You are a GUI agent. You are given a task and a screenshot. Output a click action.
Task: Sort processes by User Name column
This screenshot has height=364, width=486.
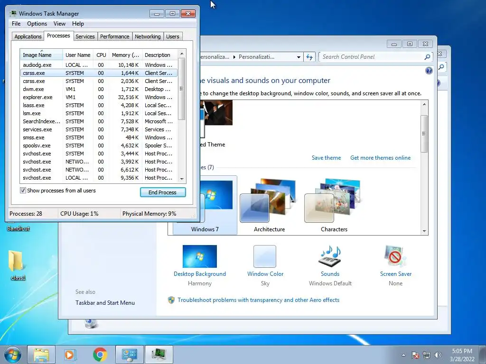(x=78, y=55)
